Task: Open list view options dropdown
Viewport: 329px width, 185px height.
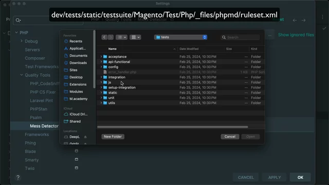Action: [121, 38]
